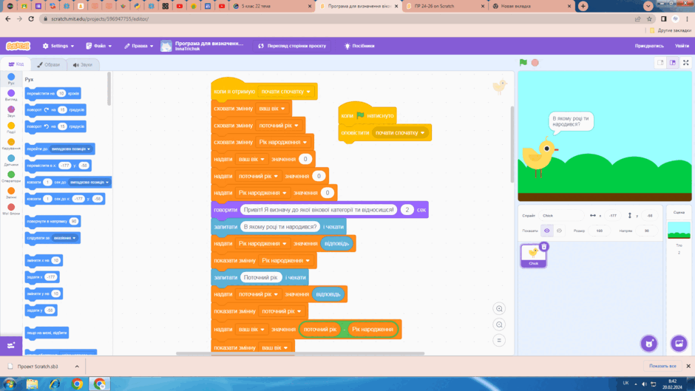Stop the project with the red stop button
695x391 pixels.
tap(535, 63)
